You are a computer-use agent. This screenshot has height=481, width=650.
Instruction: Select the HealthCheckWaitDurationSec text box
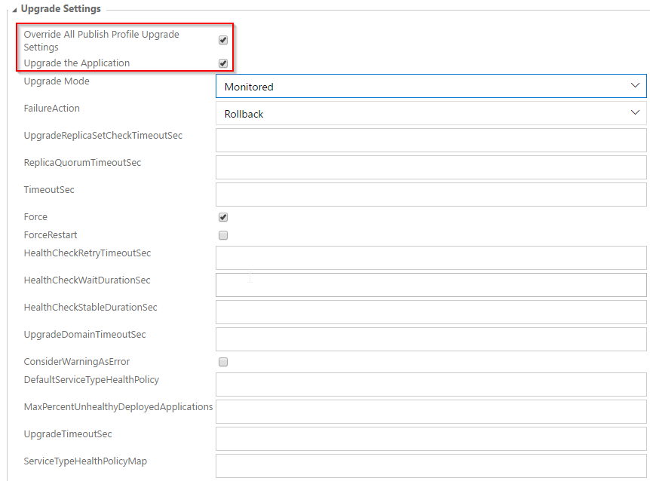pyautogui.click(x=431, y=285)
